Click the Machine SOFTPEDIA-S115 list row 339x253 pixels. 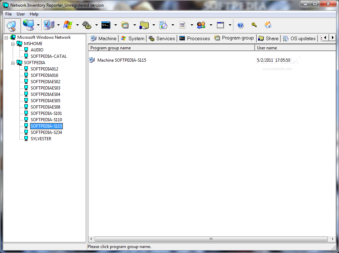pyautogui.click(x=212, y=60)
